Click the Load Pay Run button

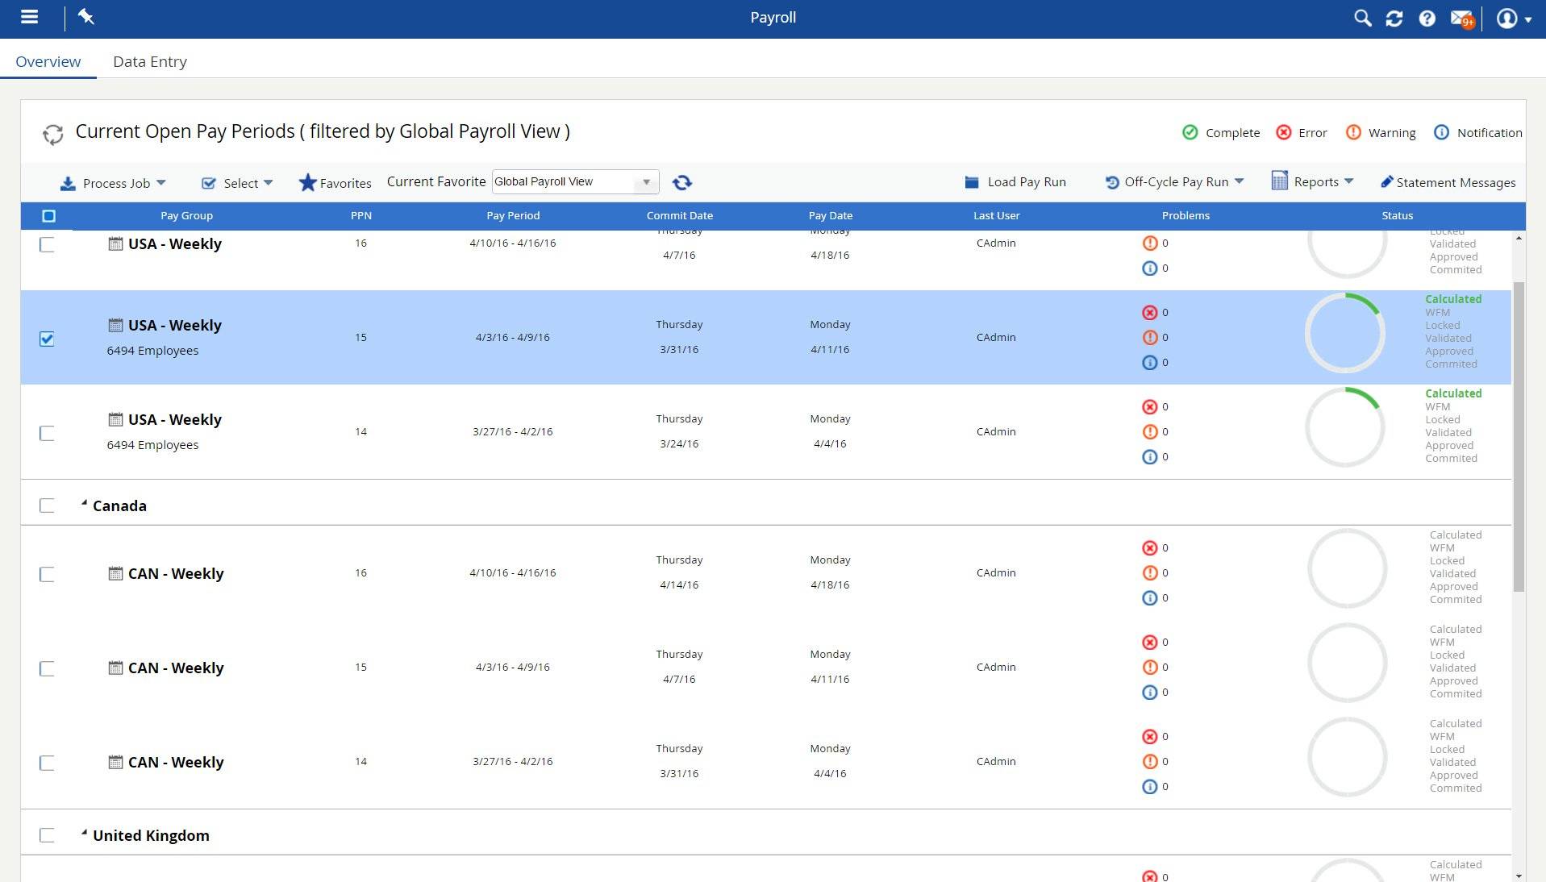click(x=1015, y=181)
